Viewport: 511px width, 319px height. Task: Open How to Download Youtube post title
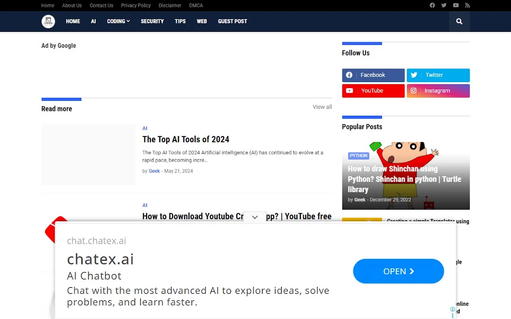tap(237, 216)
